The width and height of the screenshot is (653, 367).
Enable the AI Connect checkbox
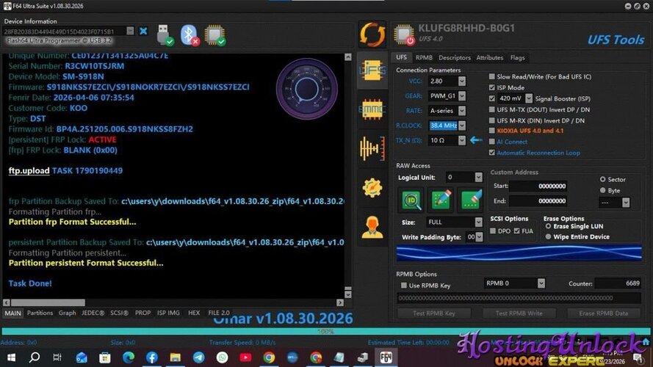pyautogui.click(x=492, y=142)
